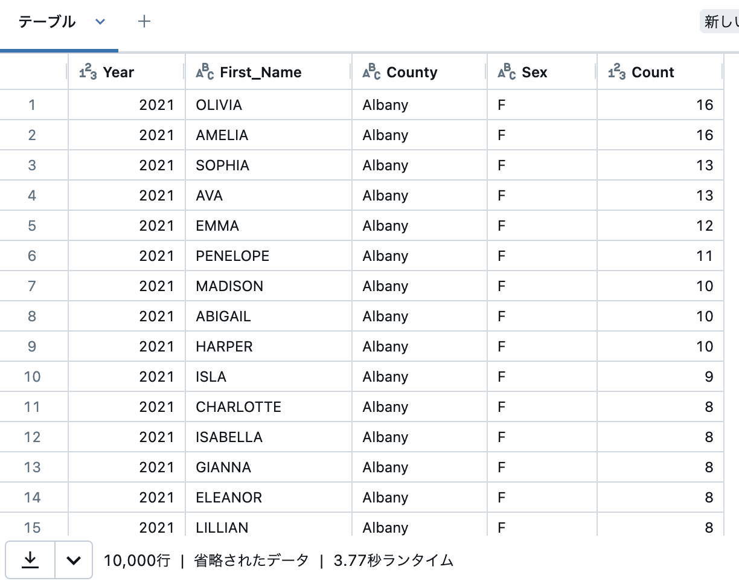
Task: Click the string type icon beside Sex header
Action: (x=507, y=72)
